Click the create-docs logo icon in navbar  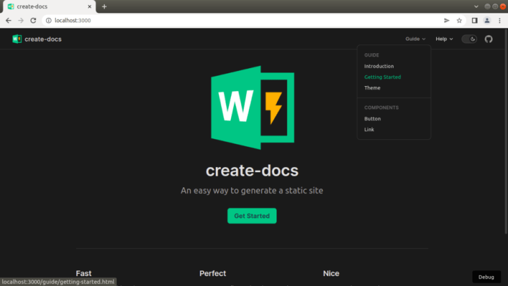pyautogui.click(x=17, y=39)
